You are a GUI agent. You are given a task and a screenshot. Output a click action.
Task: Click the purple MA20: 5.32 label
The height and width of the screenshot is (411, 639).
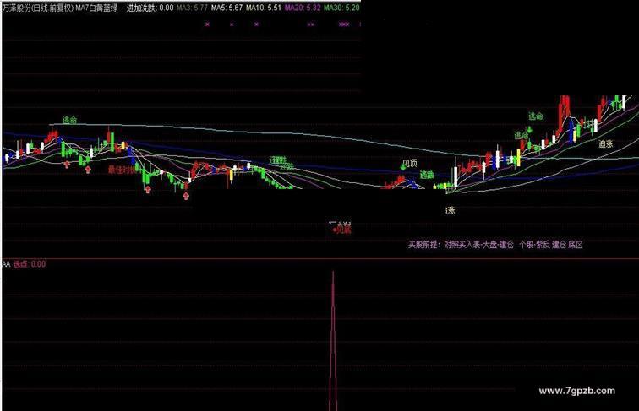303,8
